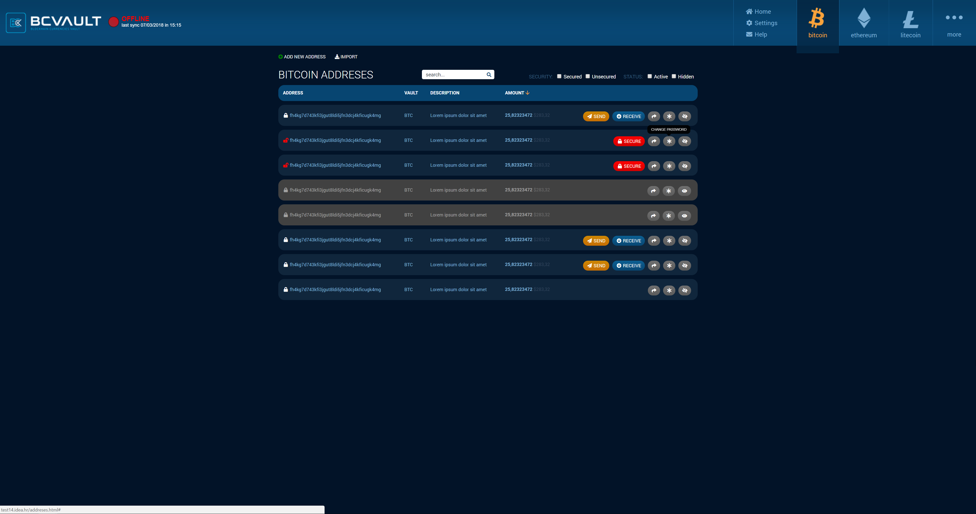Click the search magnifier icon
This screenshot has height=514, width=976.
coord(489,75)
